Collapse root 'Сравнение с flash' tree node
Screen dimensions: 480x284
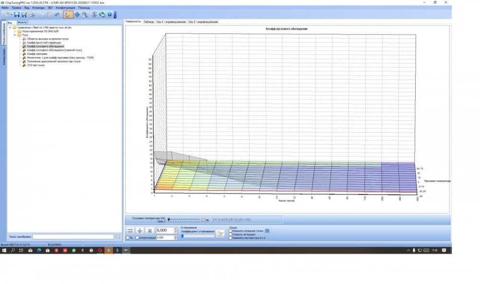click(9, 27)
